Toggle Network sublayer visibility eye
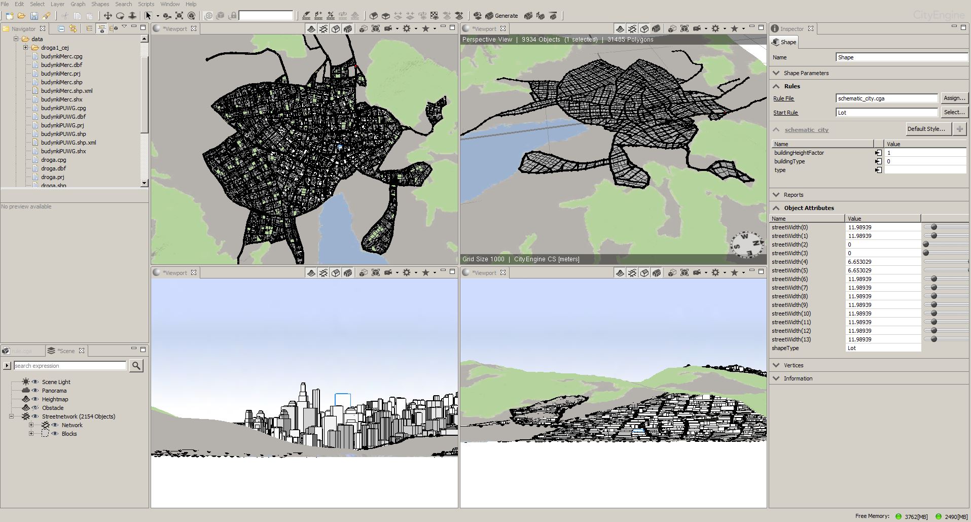Screen dimensions: 971x522 pyautogui.click(x=55, y=425)
